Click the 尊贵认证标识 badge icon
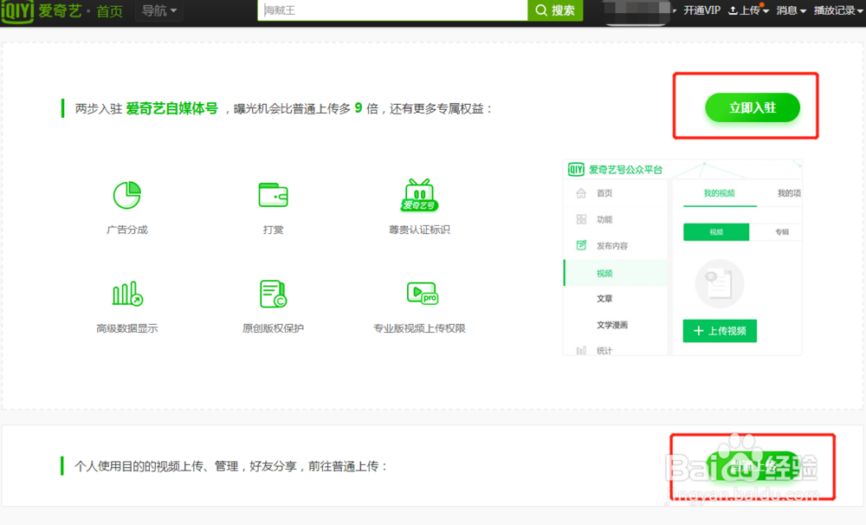 click(x=420, y=195)
